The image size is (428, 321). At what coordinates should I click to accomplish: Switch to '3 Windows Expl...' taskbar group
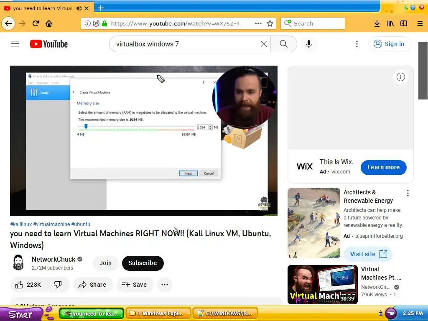point(159,313)
